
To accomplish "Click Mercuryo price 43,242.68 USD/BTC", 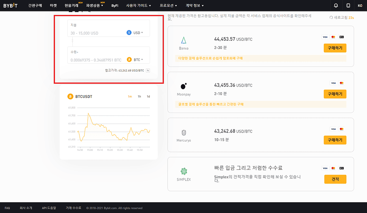I will click(x=233, y=131).
